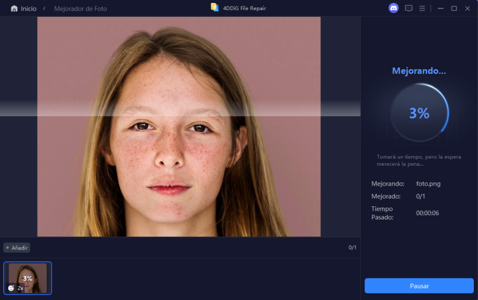Click the main portrait preview image
This screenshot has width=478, height=300.
(x=179, y=126)
